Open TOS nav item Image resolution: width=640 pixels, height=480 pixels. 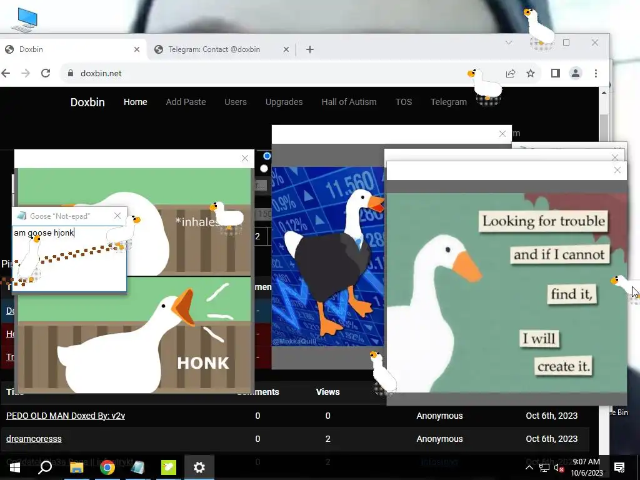[x=404, y=102]
